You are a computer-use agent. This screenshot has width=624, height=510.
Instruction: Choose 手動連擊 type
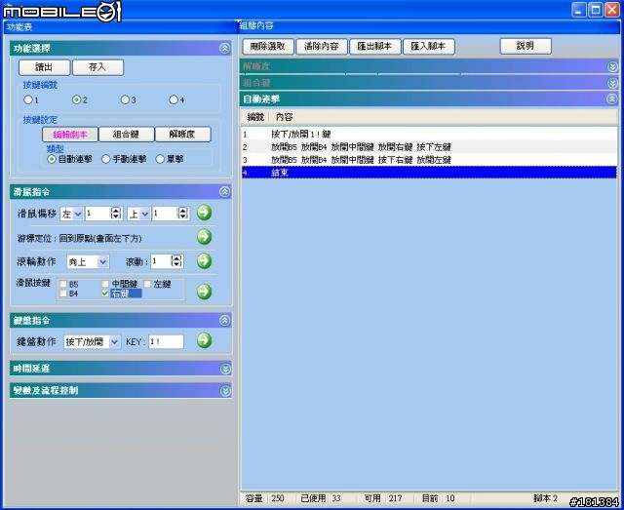point(106,159)
